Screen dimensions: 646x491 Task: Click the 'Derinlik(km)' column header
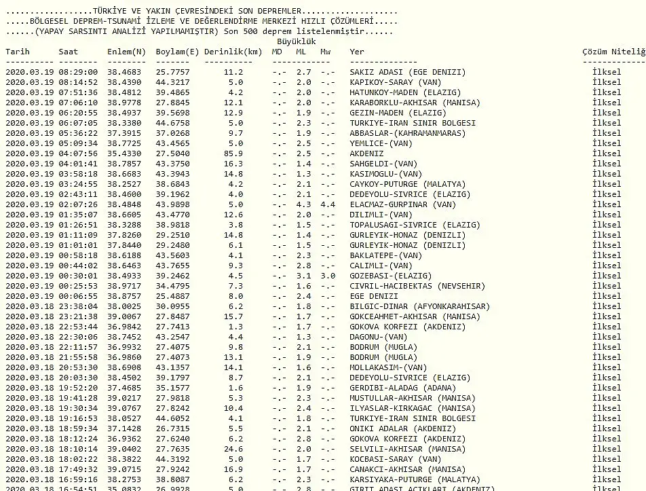[x=233, y=52]
